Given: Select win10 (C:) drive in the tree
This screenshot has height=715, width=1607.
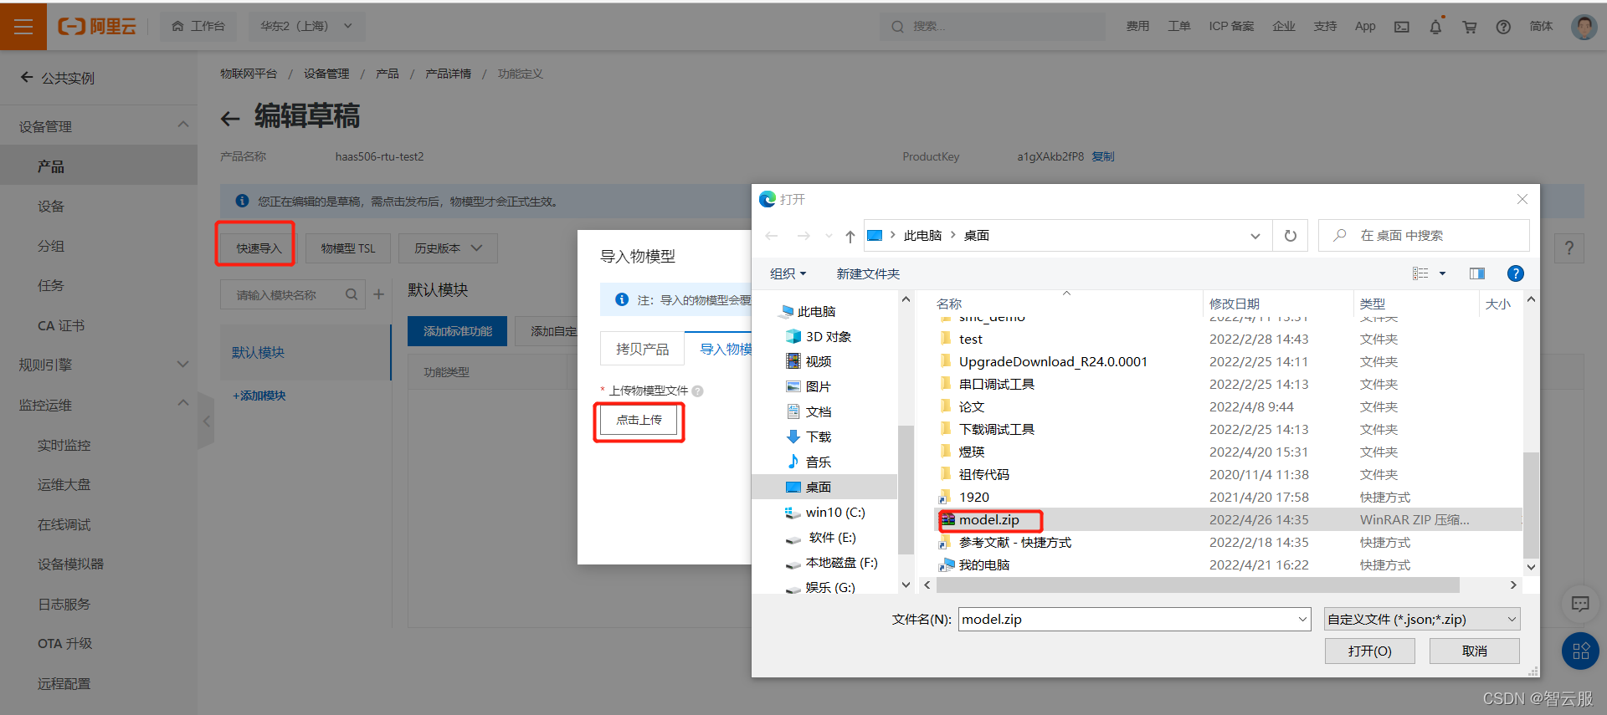Looking at the screenshot, I should click(825, 512).
